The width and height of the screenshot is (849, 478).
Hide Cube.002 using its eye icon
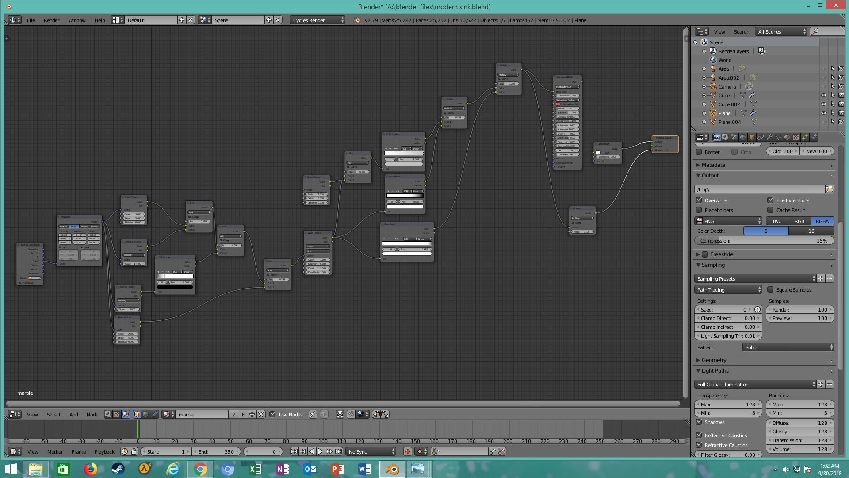823,104
